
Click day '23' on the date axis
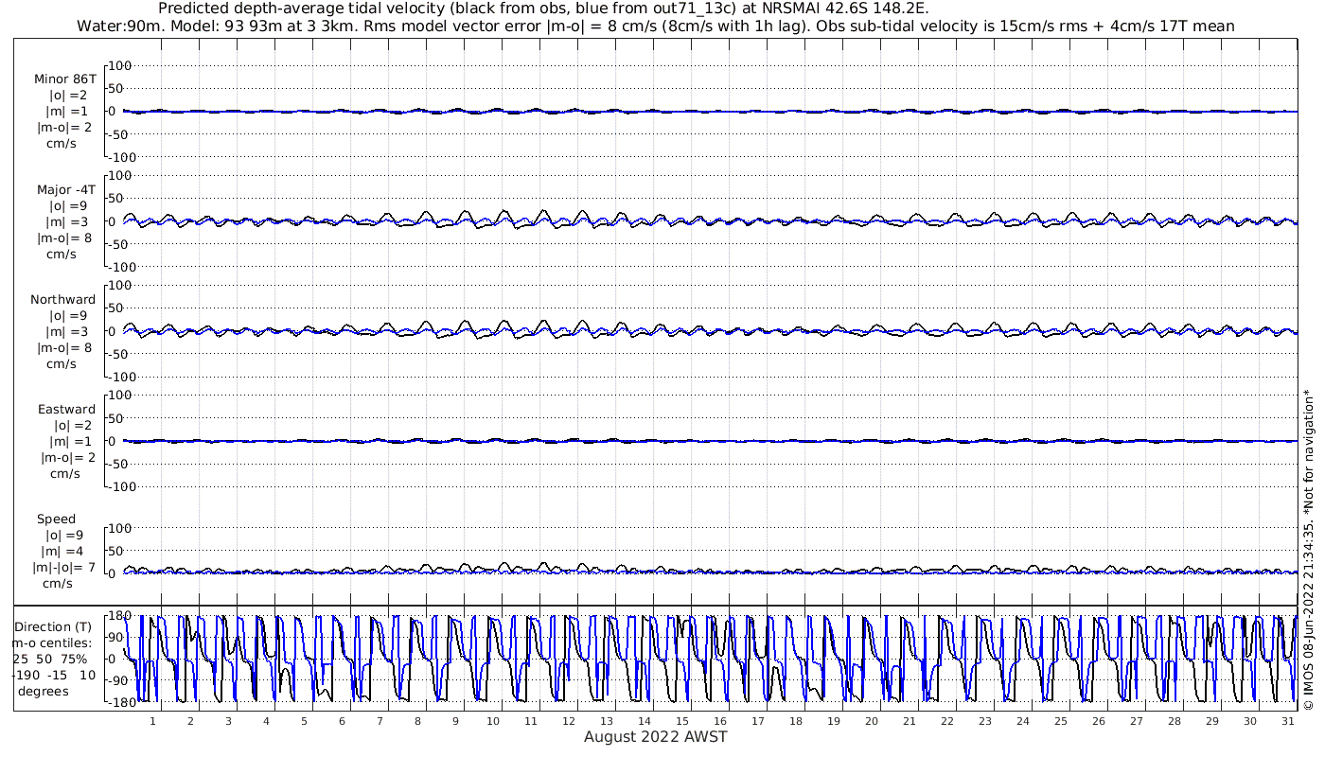tap(985, 721)
